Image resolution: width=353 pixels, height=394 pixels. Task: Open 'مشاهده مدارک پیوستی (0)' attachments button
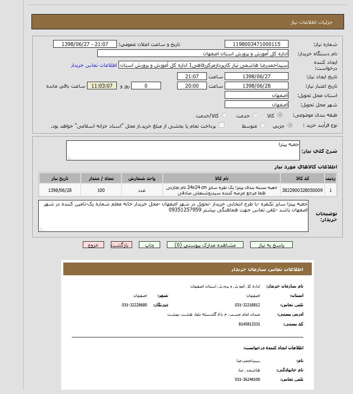tap(205, 245)
